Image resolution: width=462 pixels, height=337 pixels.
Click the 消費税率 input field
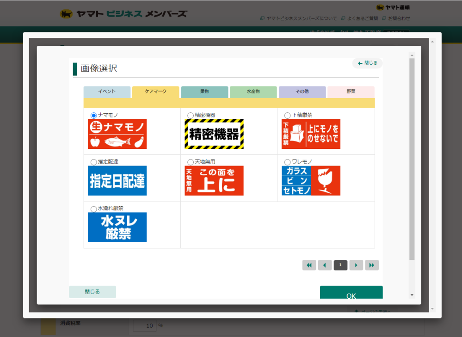[144, 325]
